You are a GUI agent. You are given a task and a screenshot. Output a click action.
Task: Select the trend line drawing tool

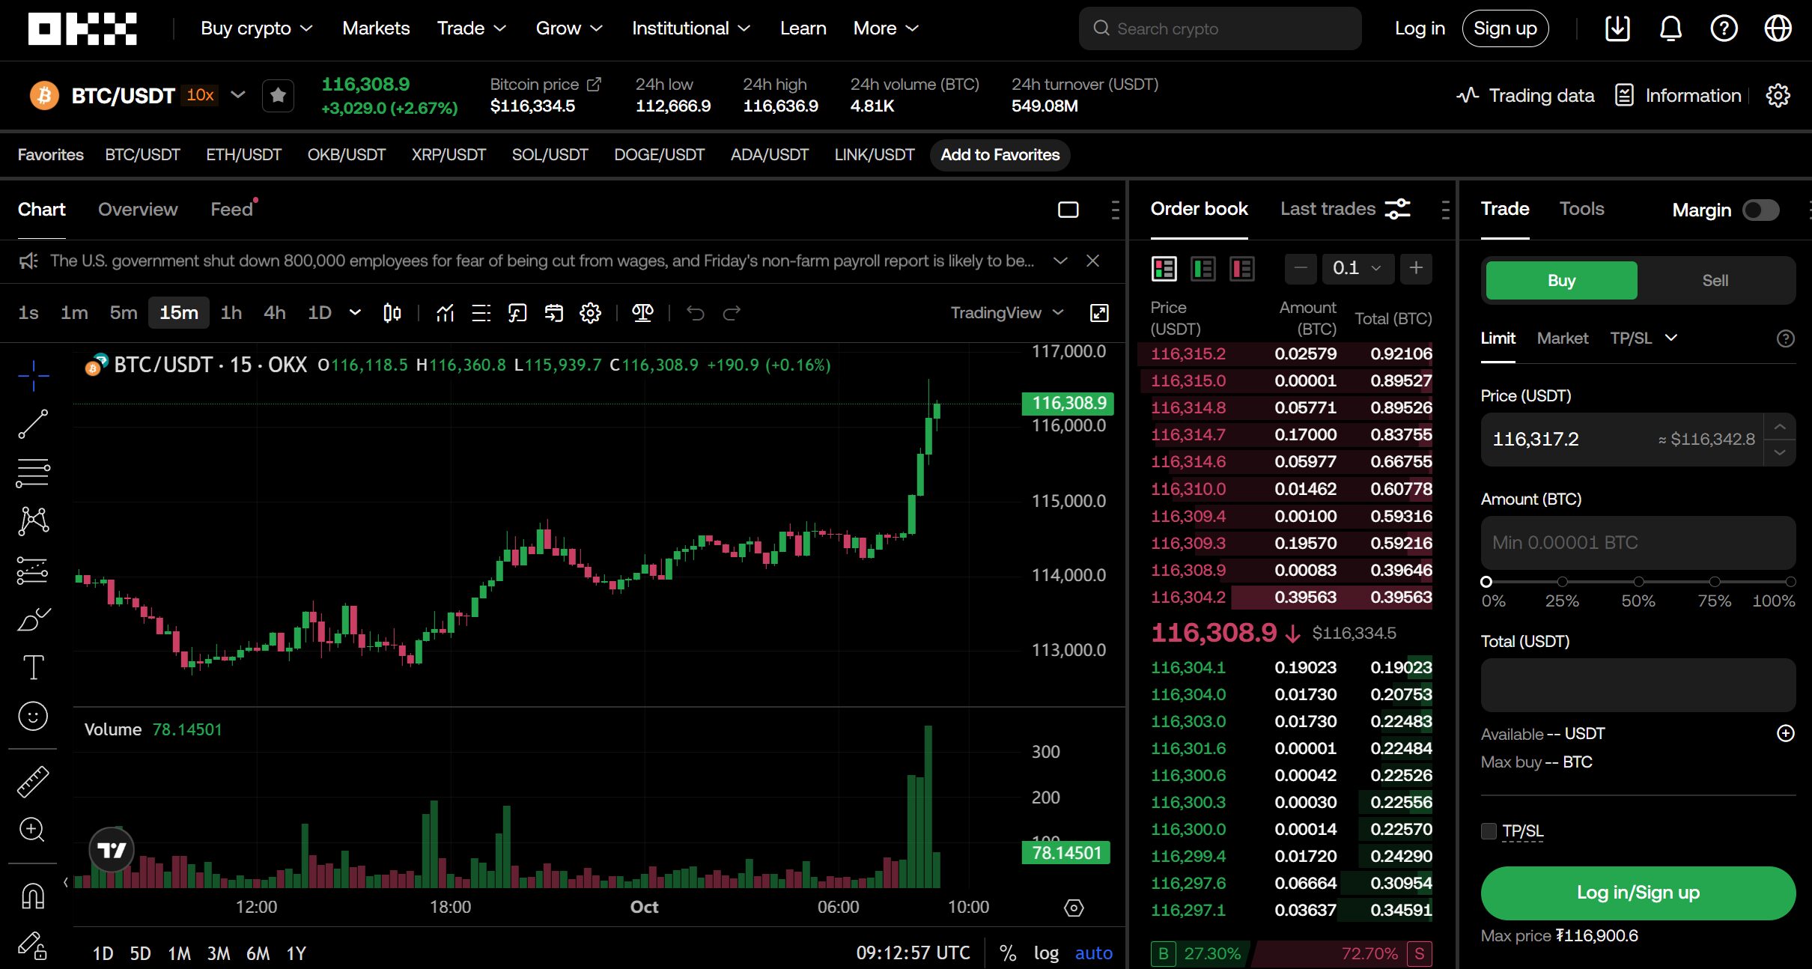[32, 425]
